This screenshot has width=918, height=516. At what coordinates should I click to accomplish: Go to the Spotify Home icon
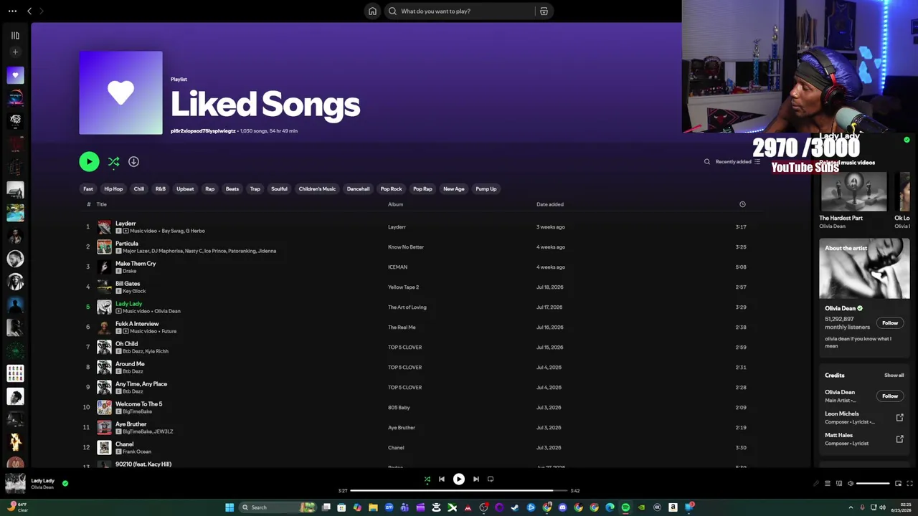point(372,11)
